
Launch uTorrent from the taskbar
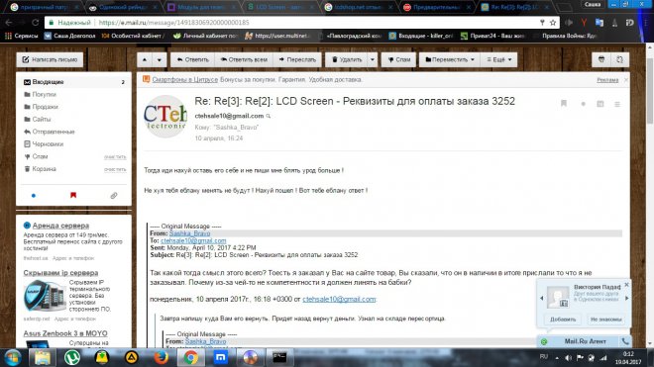pos(72,357)
